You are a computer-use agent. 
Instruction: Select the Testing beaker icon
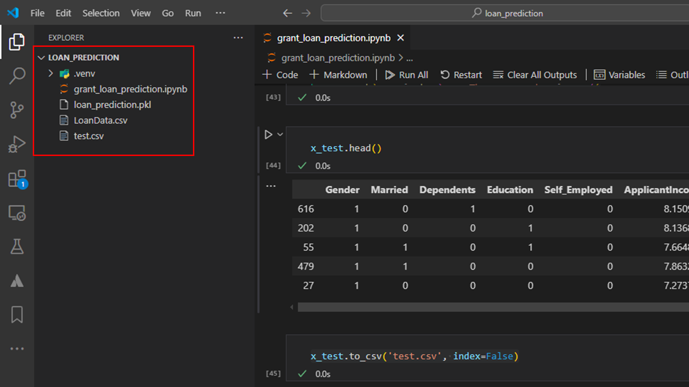click(x=17, y=246)
